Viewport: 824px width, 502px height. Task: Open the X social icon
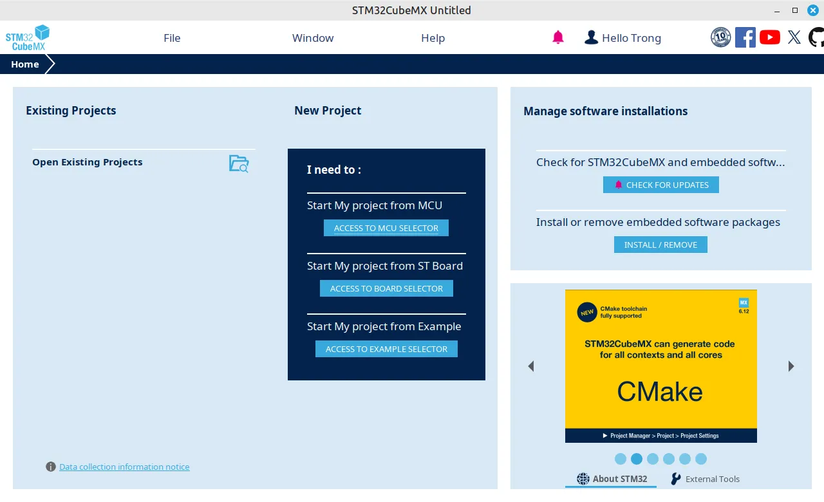[794, 37]
